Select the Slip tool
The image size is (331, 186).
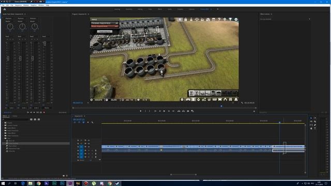[311, 125]
